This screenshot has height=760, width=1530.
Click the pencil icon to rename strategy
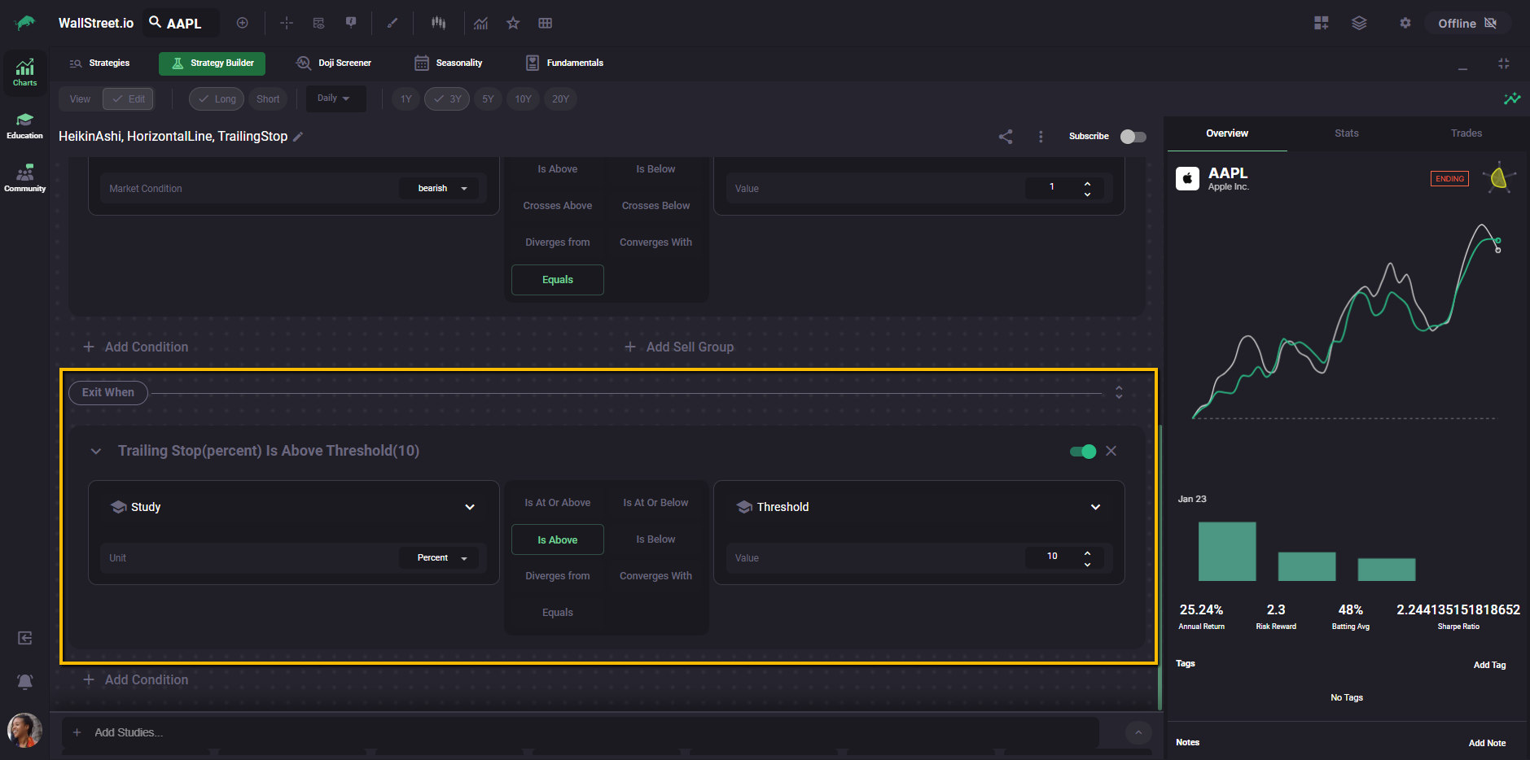point(298,137)
